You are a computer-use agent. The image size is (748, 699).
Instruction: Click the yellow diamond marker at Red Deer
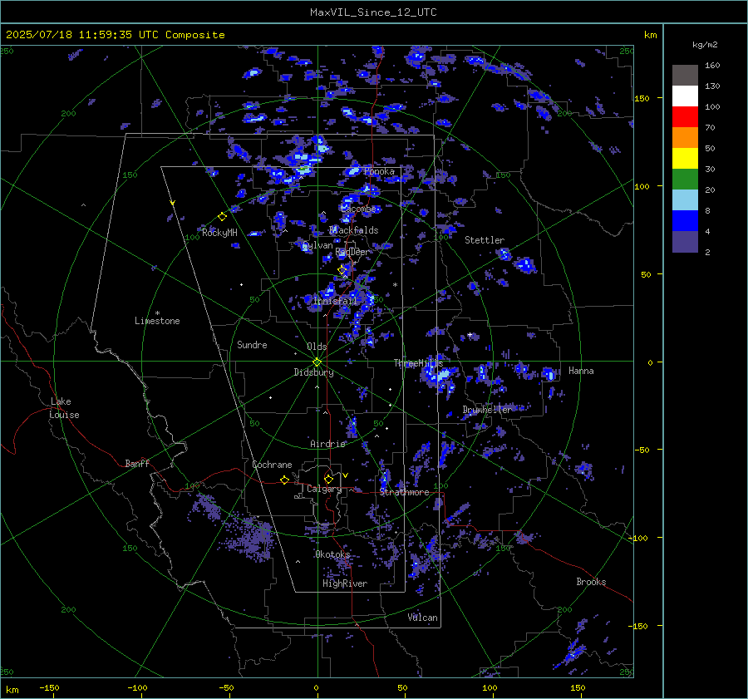pyautogui.click(x=342, y=270)
